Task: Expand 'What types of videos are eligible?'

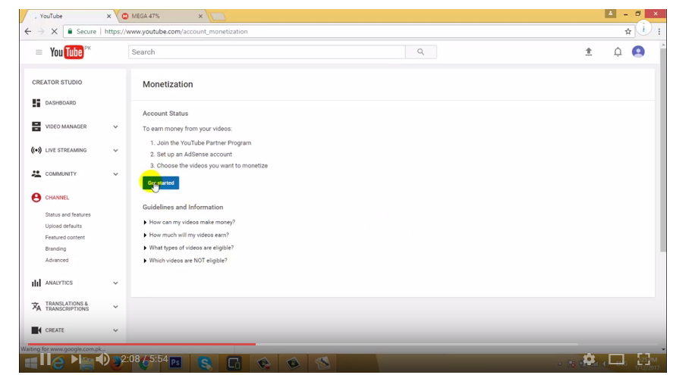Action: (188, 248)
